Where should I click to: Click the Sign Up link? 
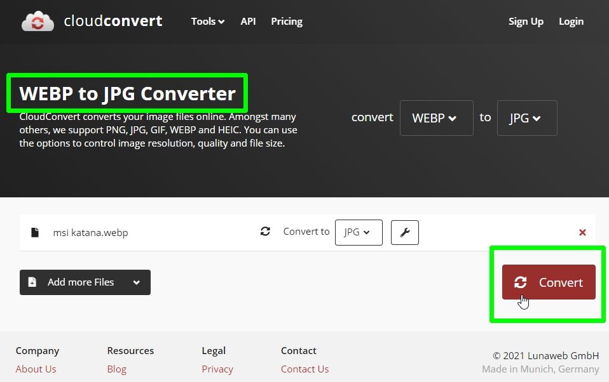(x=526, y=21)
